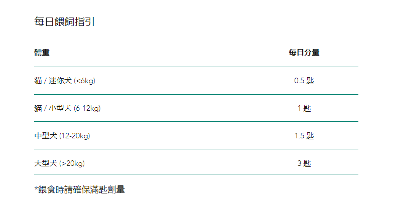Click the 每日餵飼指引 heading
The height and width of the screenshot is (221, 395).
click(x=64, y=22)
